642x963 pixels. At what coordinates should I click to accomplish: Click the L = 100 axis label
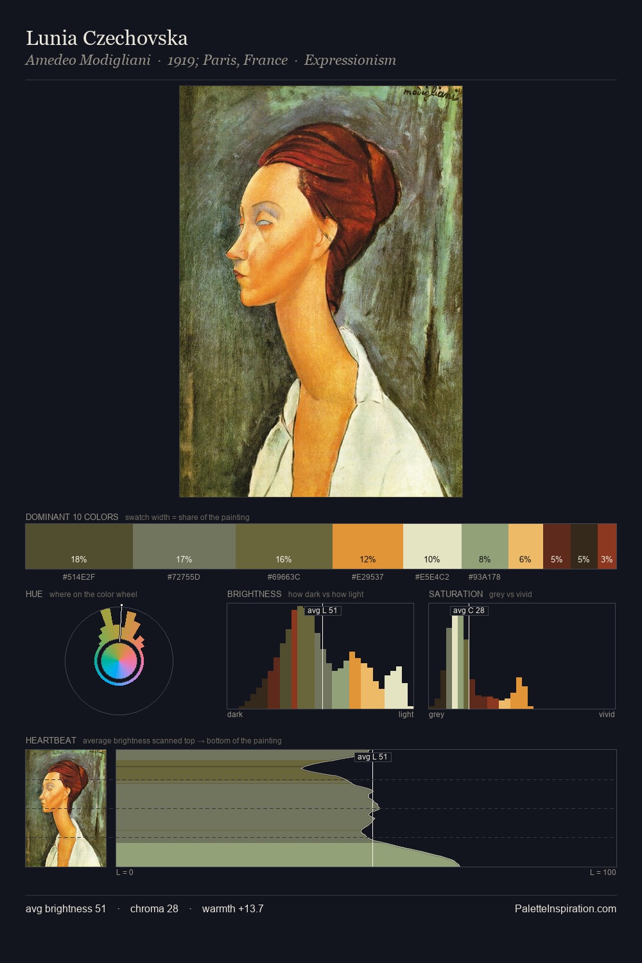point(603,872)
